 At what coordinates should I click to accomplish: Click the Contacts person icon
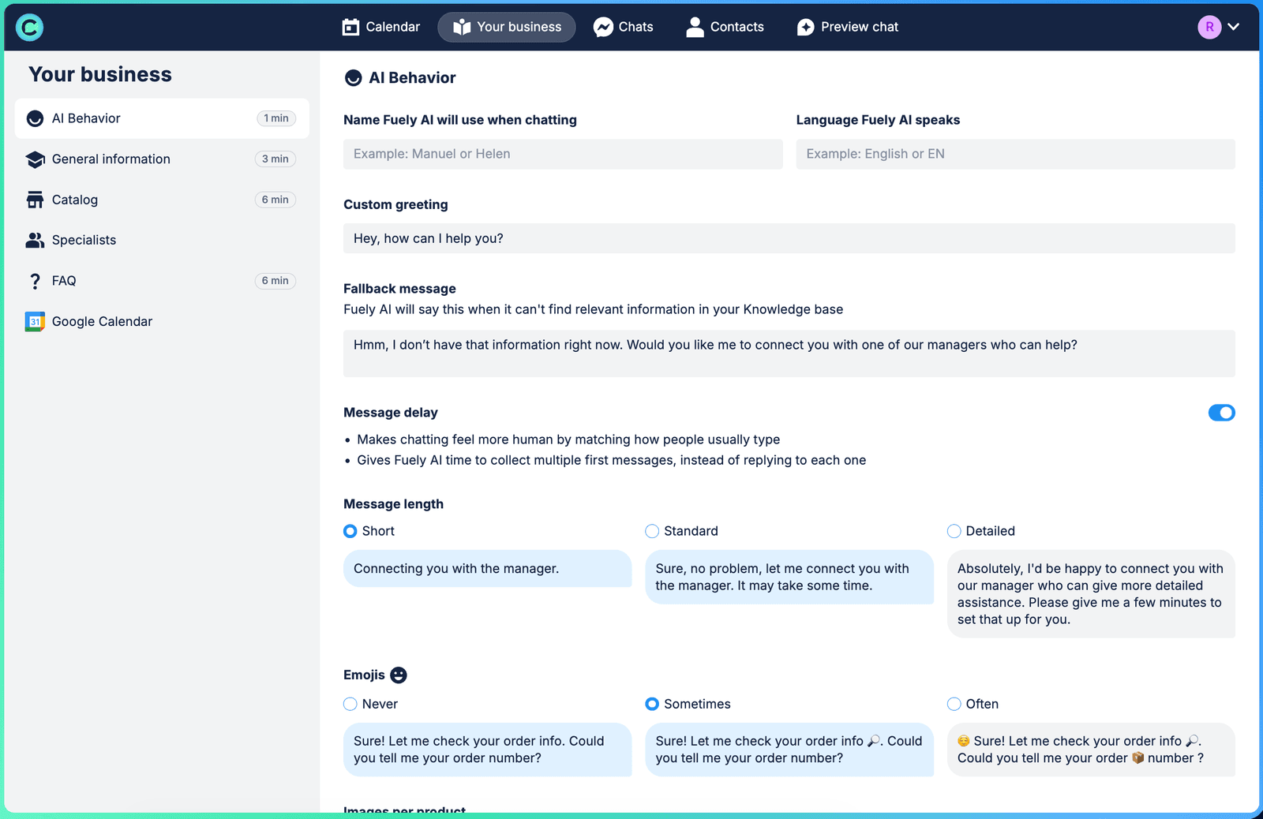click(695, 27)
